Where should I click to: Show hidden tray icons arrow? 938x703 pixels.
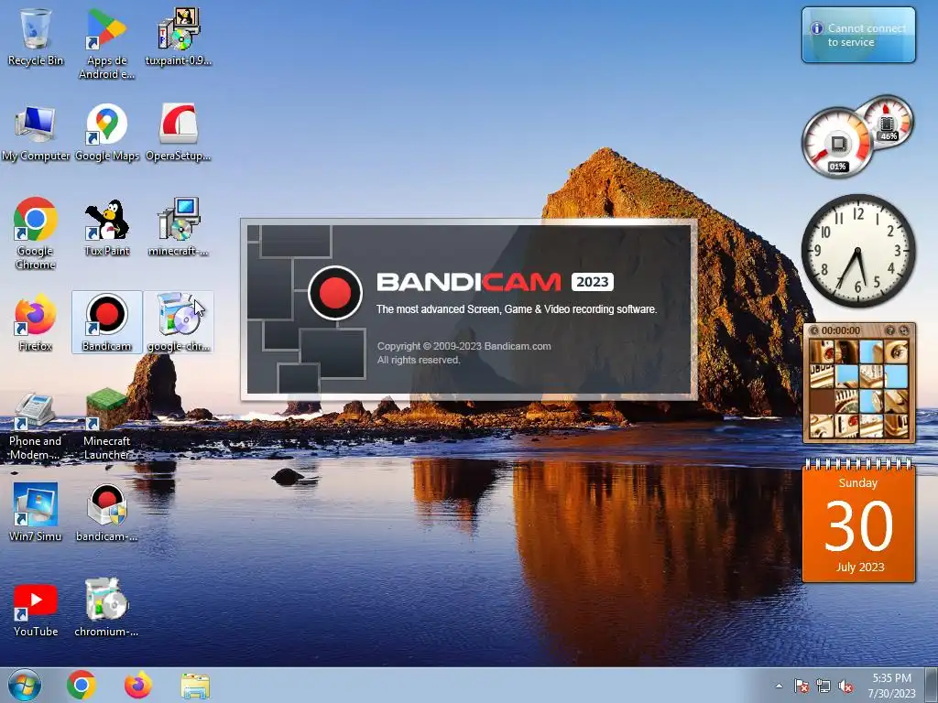point(779,686)
